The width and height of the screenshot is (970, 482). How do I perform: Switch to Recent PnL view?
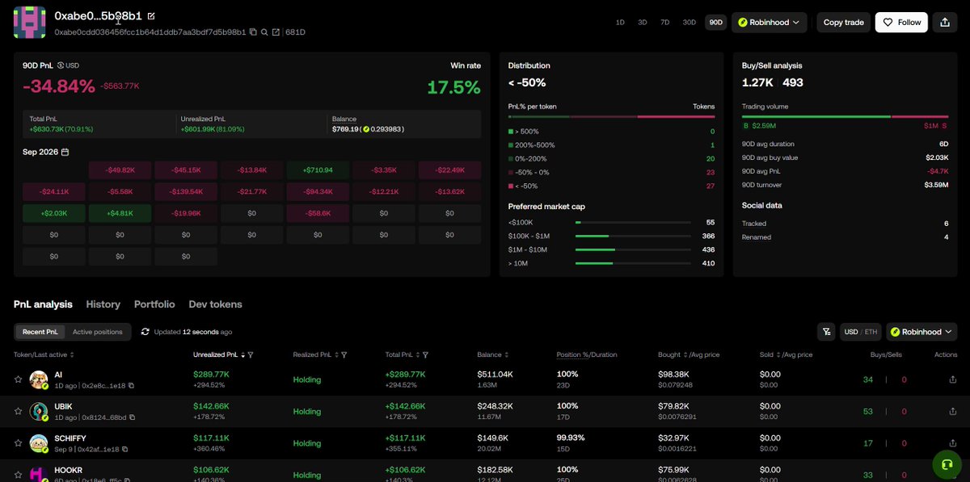pyautogui.click(x=40, y=332)
